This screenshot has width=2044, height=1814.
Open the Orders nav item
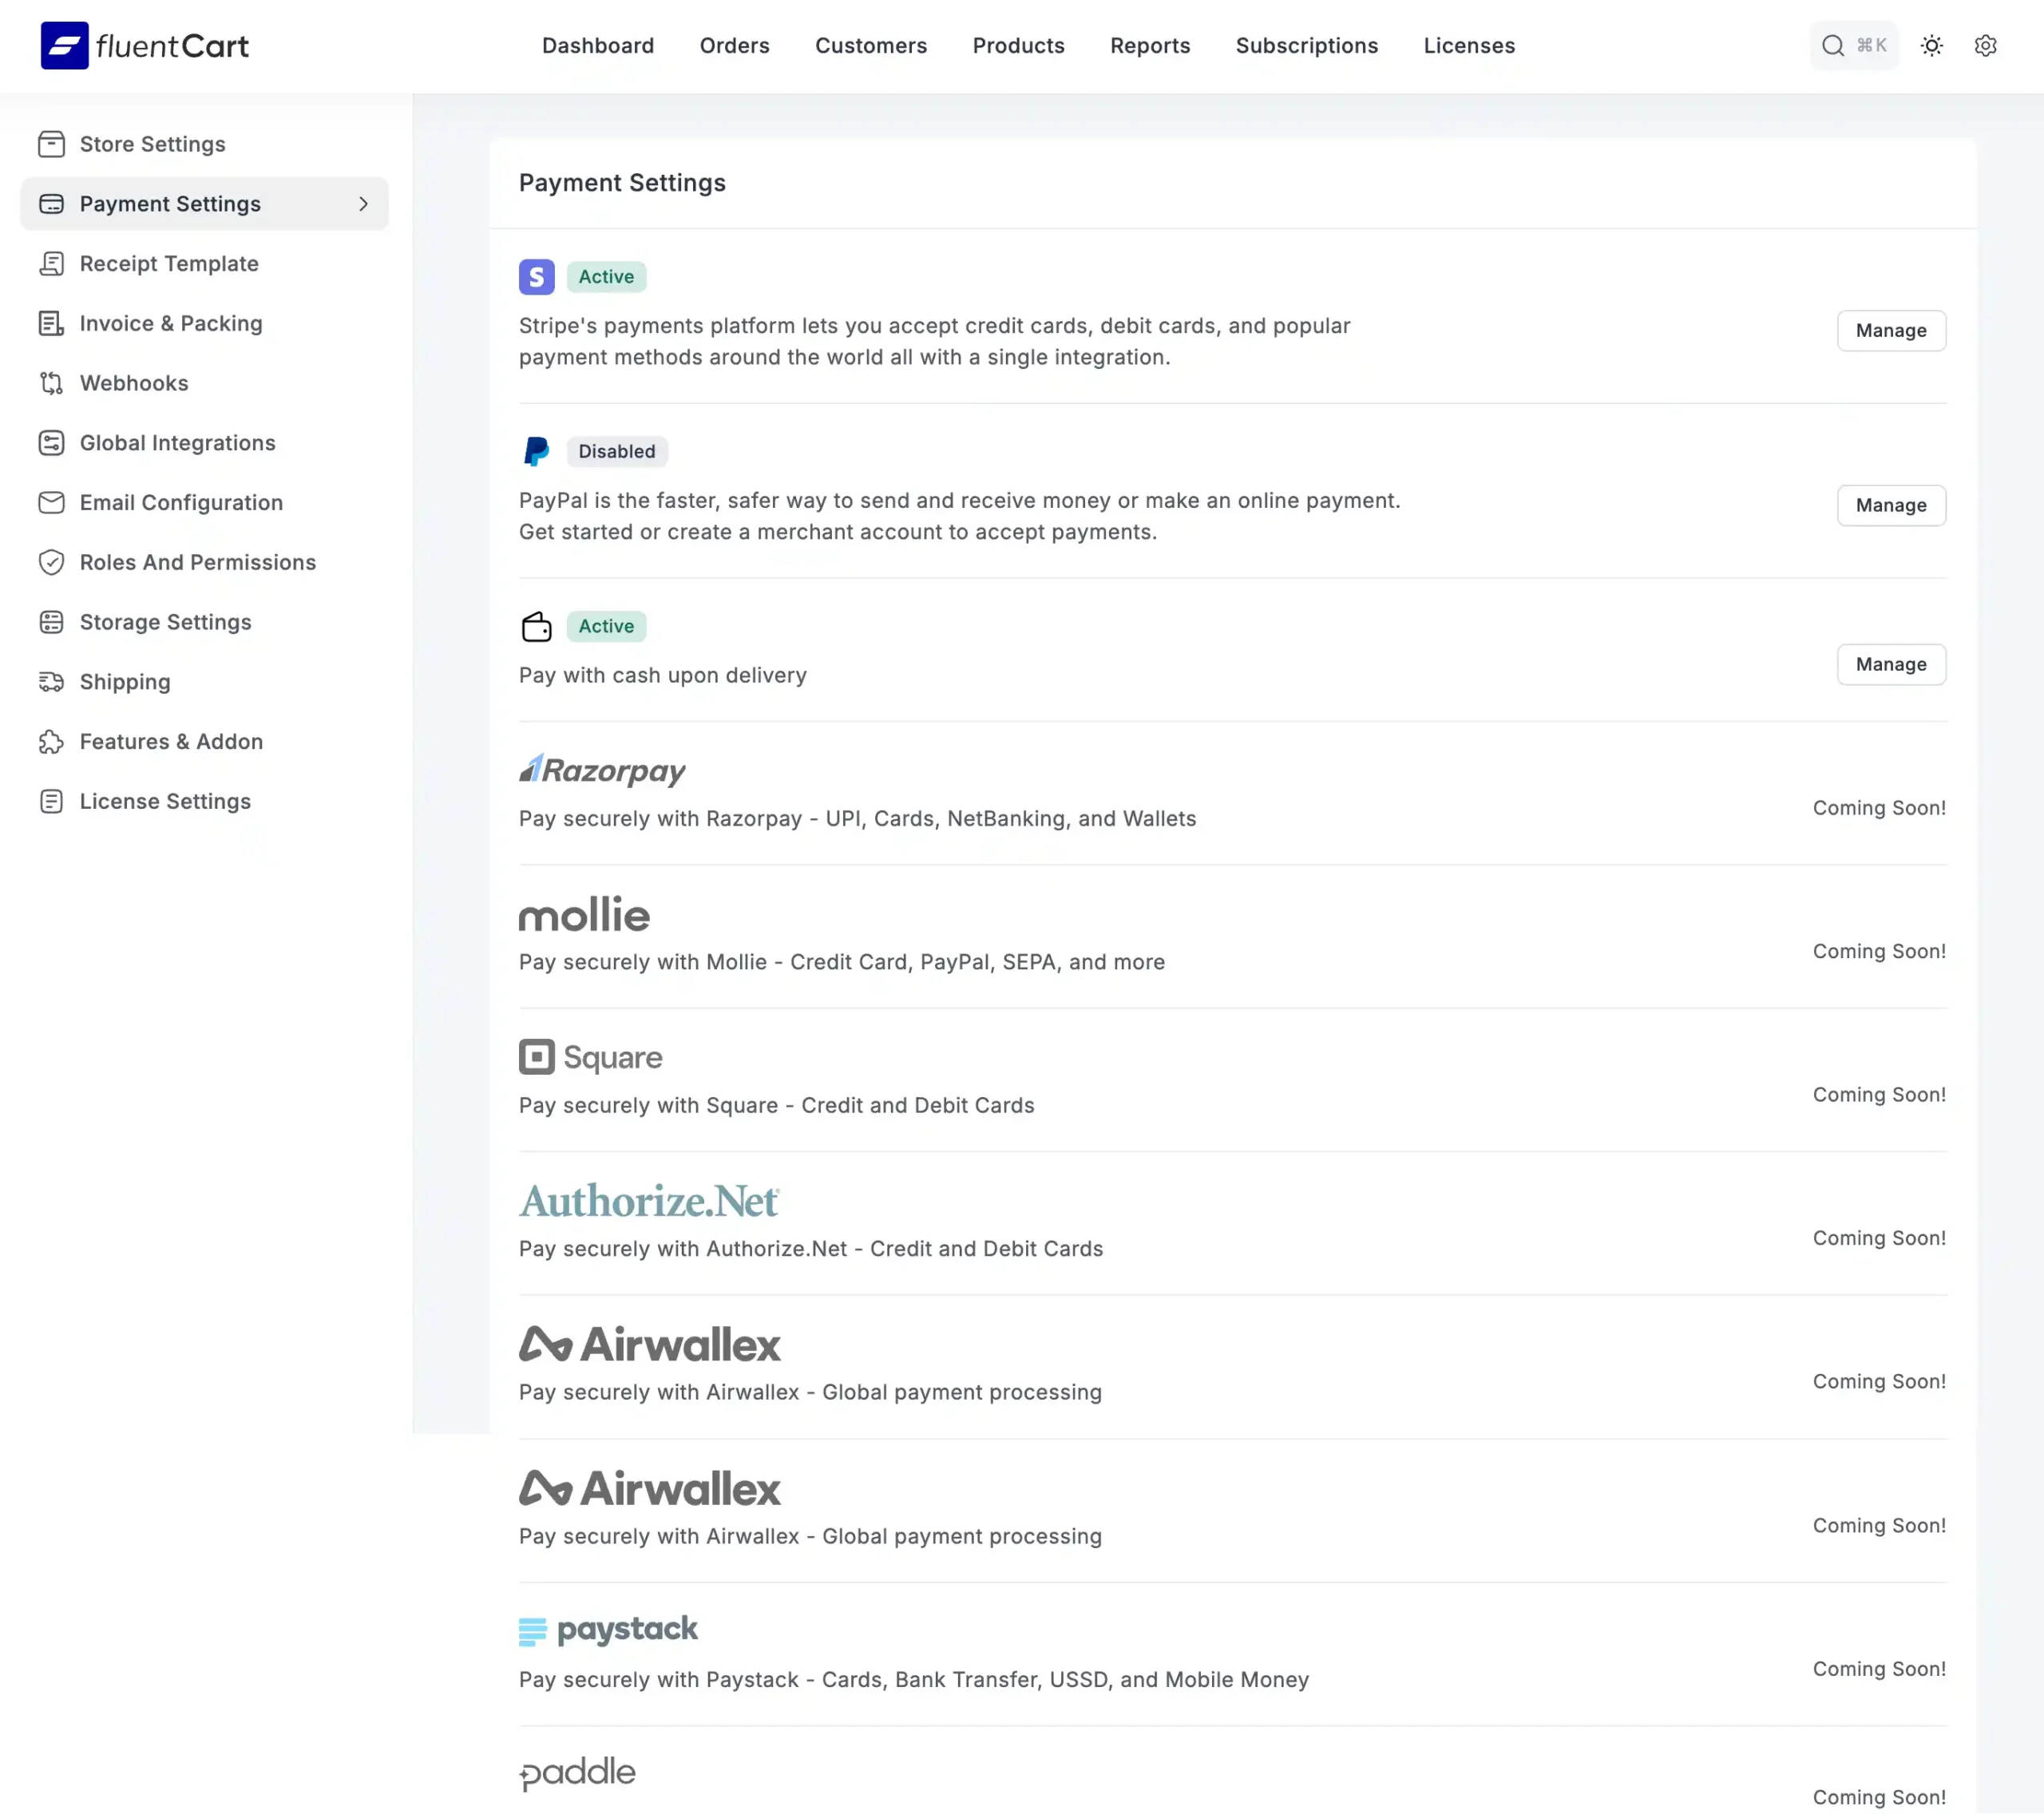point(734,45)
